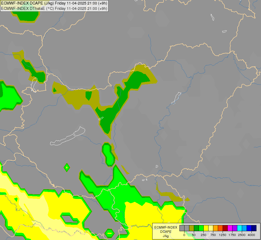Screen dimensions: 261x240
Task: Click the blue legend swatch before 4000
Action: pyautogui.click(x=249, y=228)
